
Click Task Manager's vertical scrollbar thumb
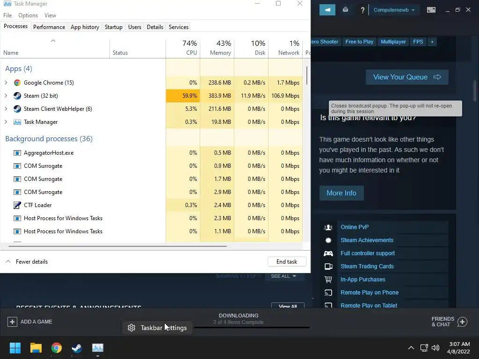pos(306,76)
